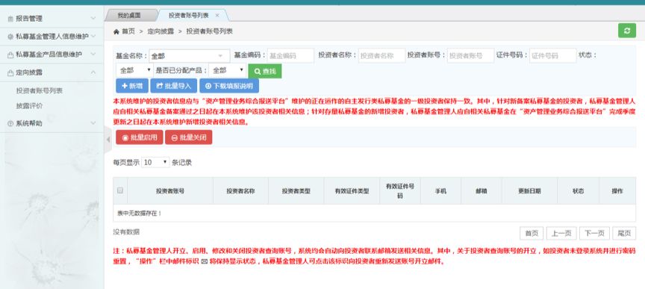Click the 私募基金管理人信息维护 sidebar icon
Image resolution: width=645 pixels, height=289 pixels.
(10, 37)
